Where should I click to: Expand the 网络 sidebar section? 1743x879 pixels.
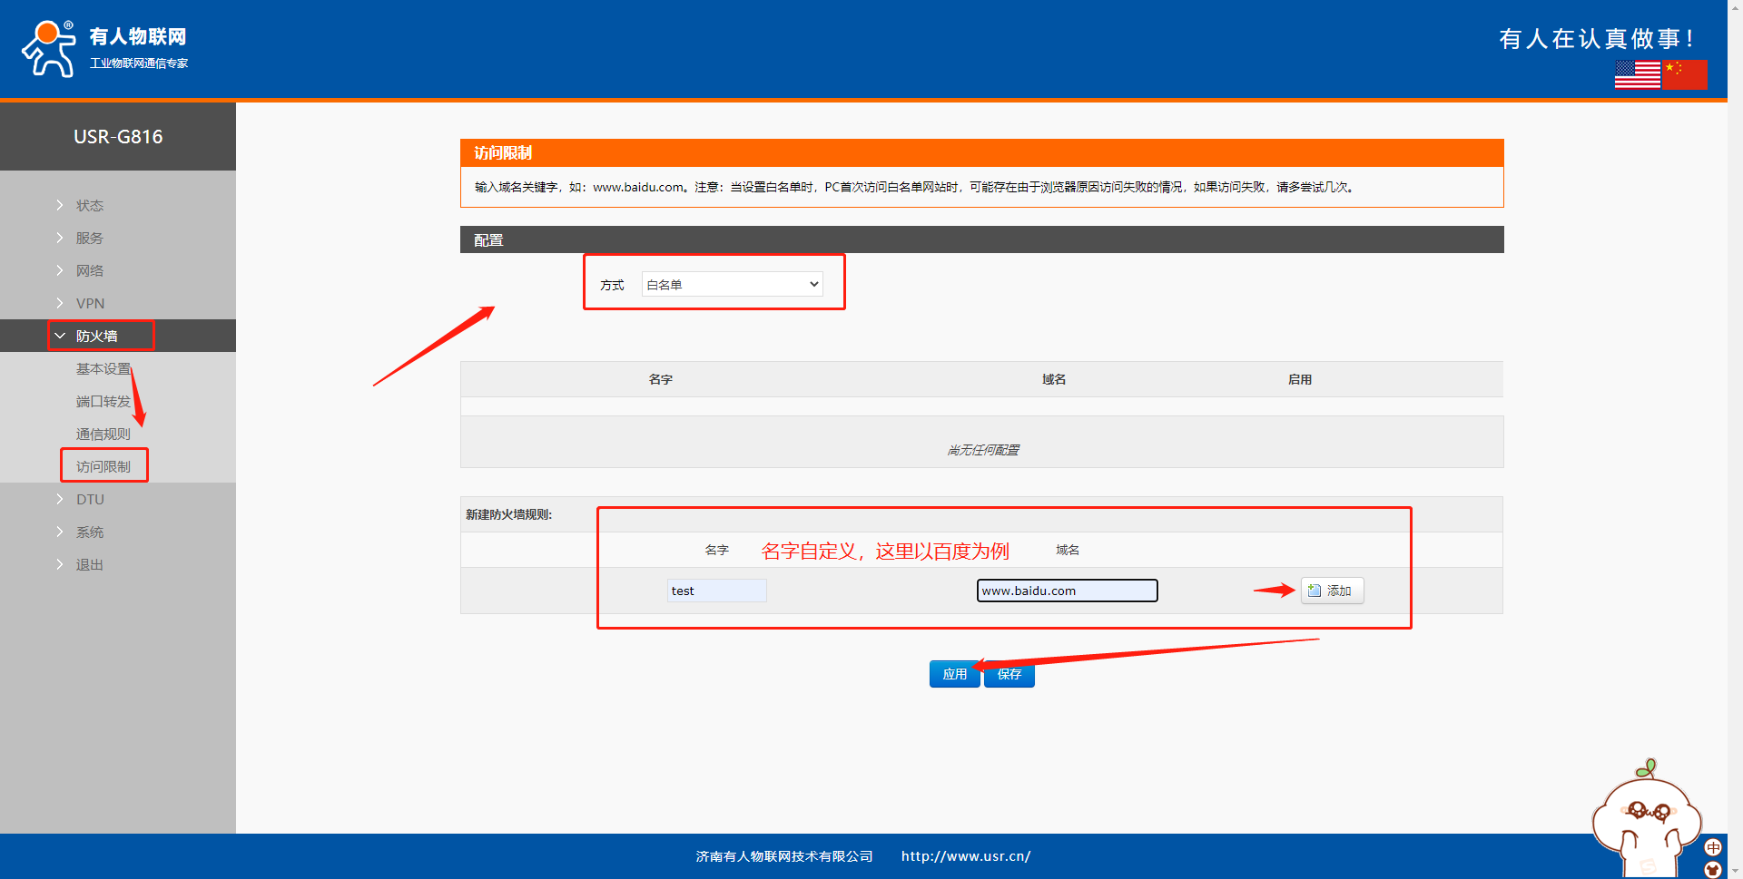click(x=89, y=270)
